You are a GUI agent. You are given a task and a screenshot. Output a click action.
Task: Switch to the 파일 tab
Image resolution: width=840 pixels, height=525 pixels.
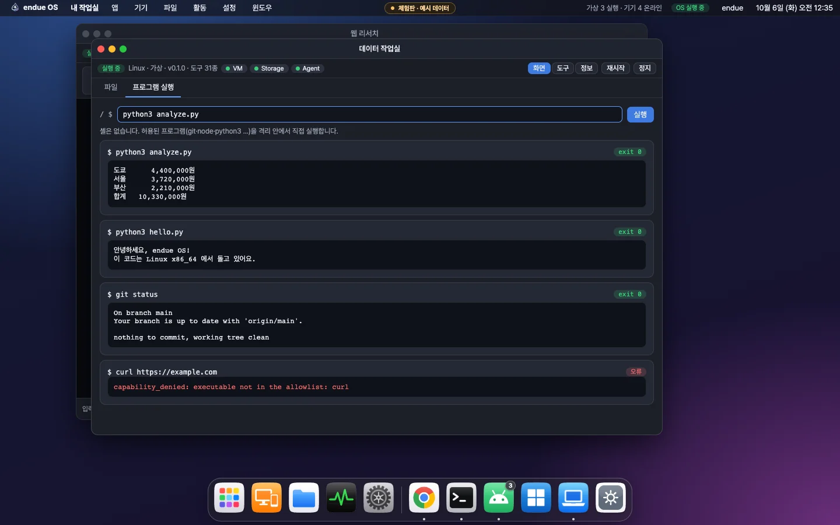(x=111, y=87)
